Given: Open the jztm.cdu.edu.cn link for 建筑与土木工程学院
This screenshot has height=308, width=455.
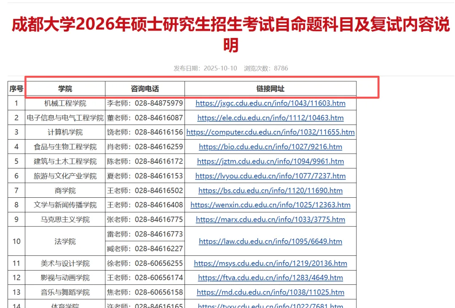Looking at the screenshot, I should pyautogui.click(x=270, y=161).
